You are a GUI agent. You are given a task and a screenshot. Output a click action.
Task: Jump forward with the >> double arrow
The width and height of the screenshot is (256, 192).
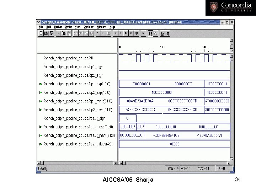[131, 33]
